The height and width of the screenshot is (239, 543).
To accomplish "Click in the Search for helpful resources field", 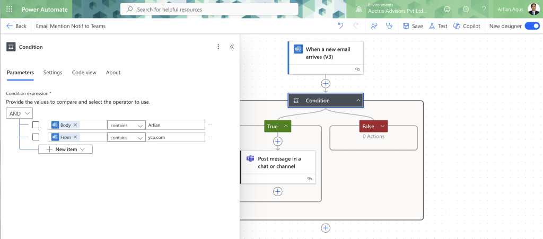I will point(209,10).
